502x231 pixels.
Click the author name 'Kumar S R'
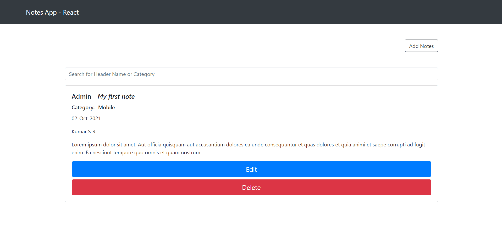point(84,131)
